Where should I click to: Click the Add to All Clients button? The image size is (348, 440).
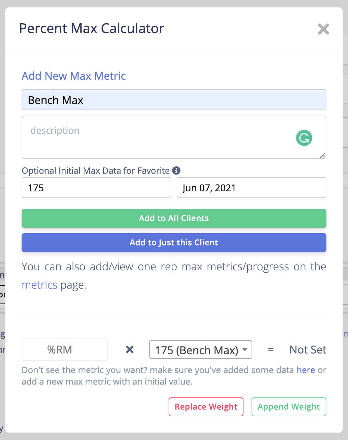coord(174,218)
